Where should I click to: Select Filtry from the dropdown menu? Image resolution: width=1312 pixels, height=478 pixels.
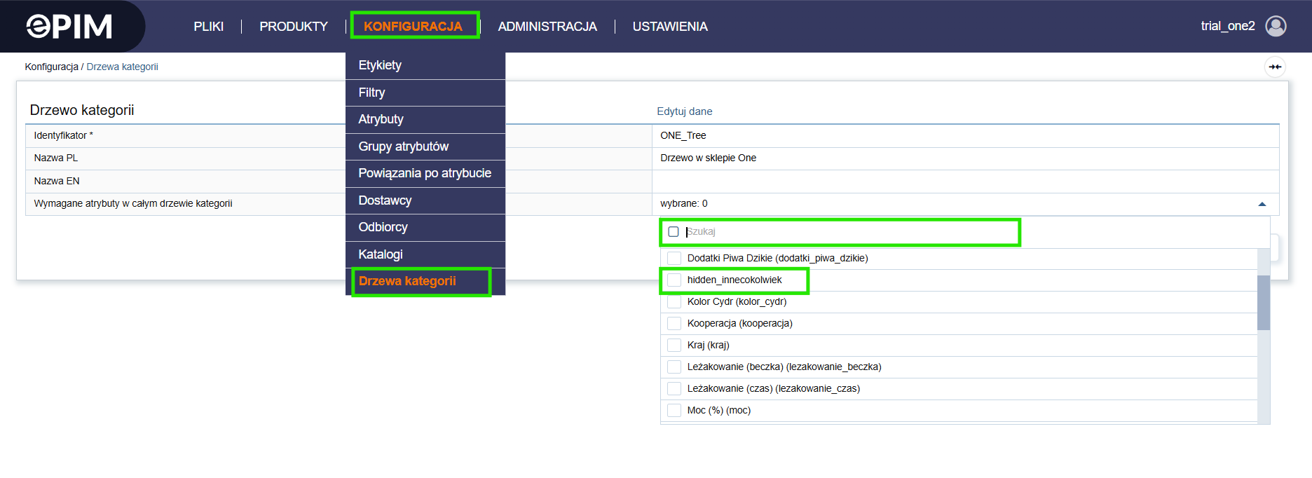pyautogui.click(x=425, y=93)
